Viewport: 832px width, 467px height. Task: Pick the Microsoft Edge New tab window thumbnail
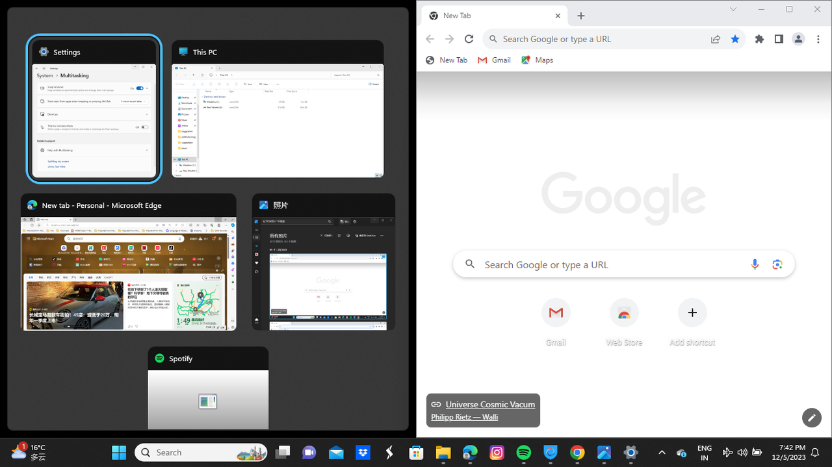(128, 262)
